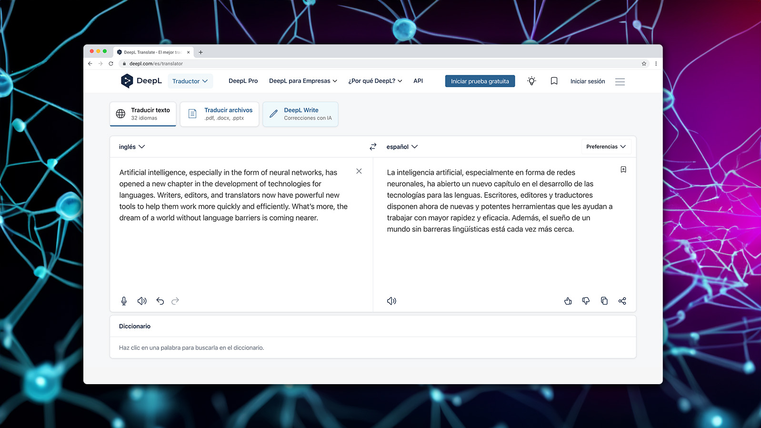Click the microphone dictation icon
The width and height of the screenshot is (761, 428).
tap(124, 301)
